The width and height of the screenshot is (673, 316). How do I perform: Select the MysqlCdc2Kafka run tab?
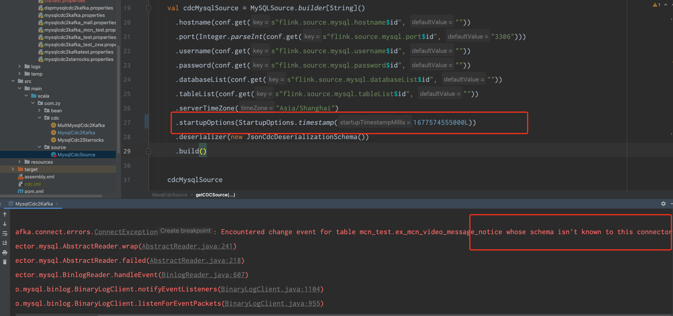pyautogui.click(x=34, y=204)
